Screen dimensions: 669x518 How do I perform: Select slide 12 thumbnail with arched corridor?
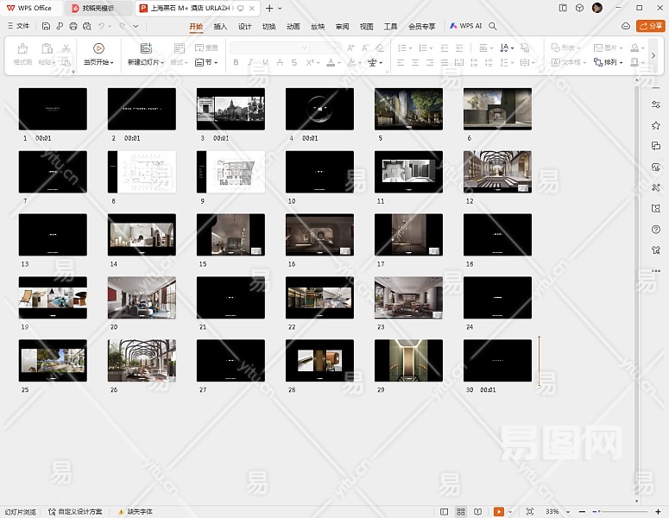pyautogui.click(x=497, y=170)
